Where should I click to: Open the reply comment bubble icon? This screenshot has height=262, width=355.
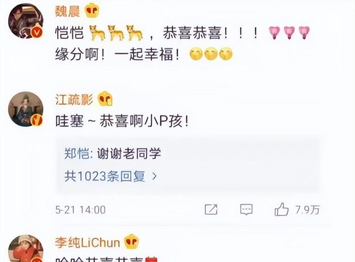click(246, 209)
